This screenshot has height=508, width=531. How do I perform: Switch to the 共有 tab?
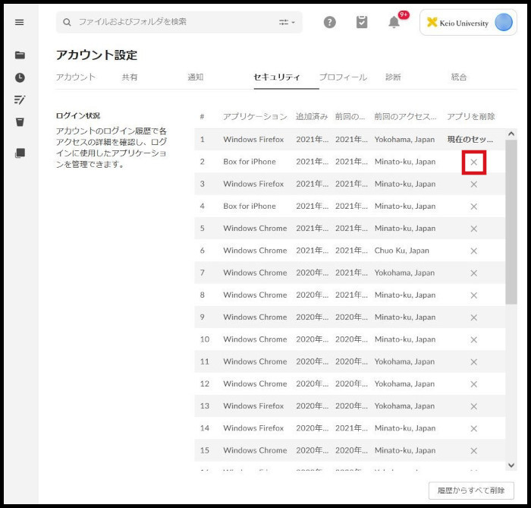[x=130, y=77]
